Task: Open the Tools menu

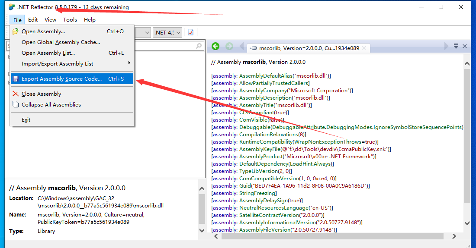Action: click(70, 20)
